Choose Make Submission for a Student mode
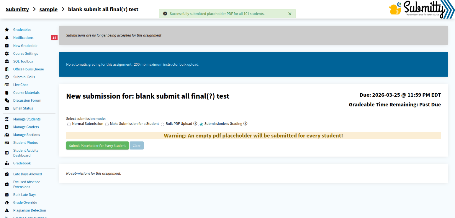 click(x=107, y=124)
